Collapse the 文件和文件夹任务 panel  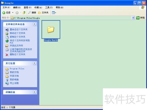[34, 24]
